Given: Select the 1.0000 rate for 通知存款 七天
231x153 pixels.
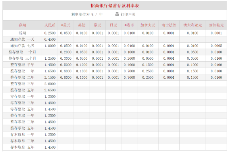Looking at the screenshot, I should tap(50, 46).
